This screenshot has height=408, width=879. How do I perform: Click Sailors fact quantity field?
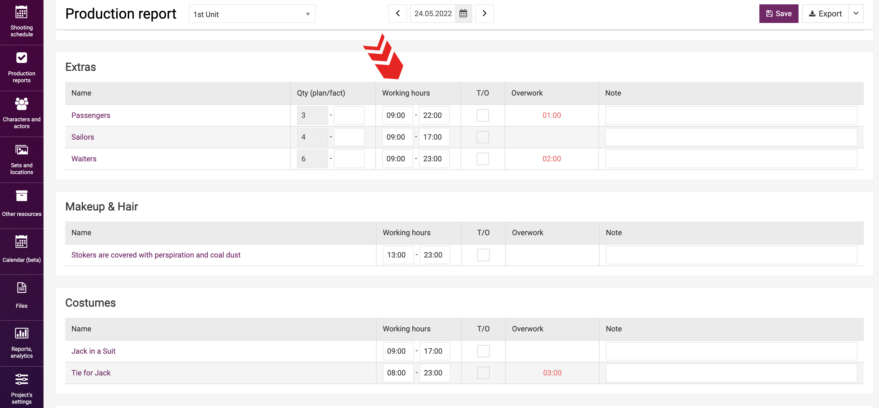(349, 137)
